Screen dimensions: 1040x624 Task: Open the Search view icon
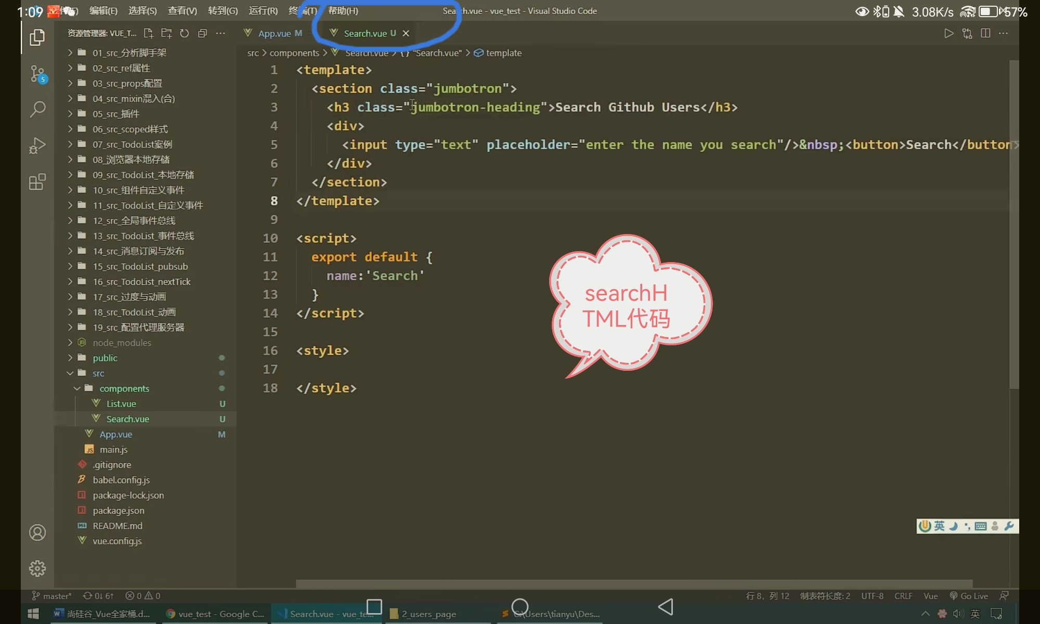(x=37, y=109)
